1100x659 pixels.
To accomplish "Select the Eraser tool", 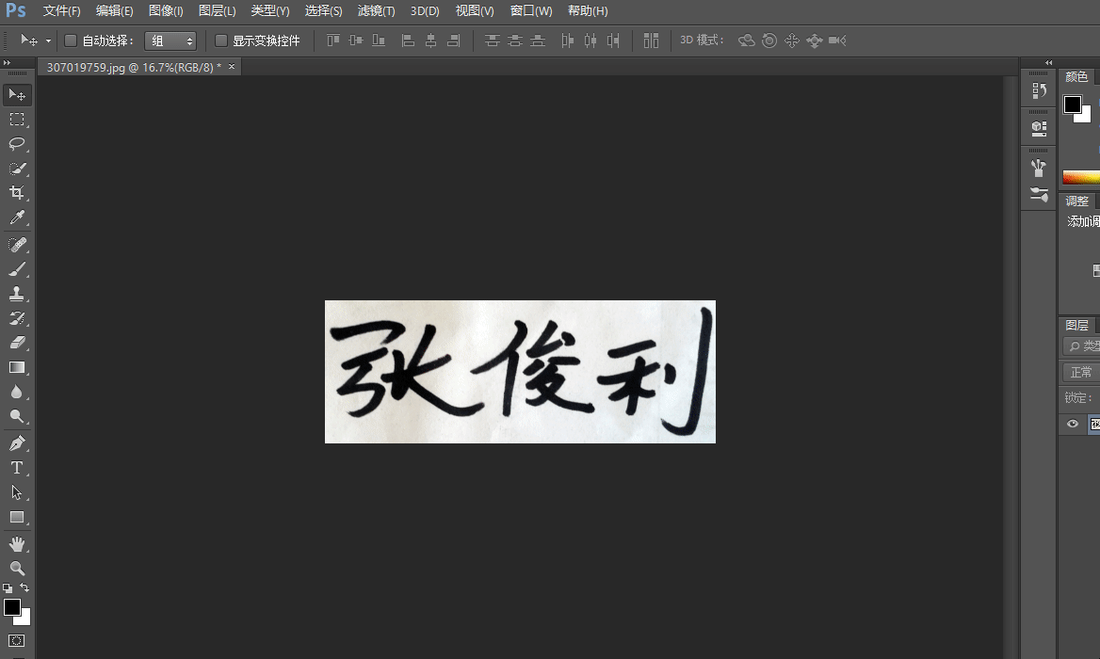I will (x=17, y=343).
